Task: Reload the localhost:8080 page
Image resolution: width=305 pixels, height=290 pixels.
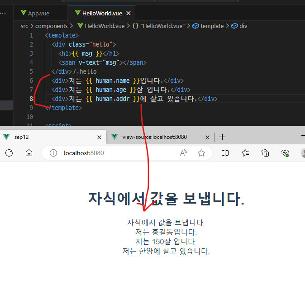Action: pos(9,153)
